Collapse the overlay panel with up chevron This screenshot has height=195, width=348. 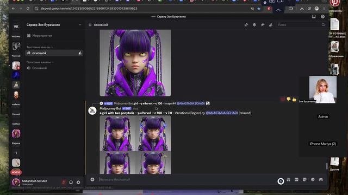(278, 10)
